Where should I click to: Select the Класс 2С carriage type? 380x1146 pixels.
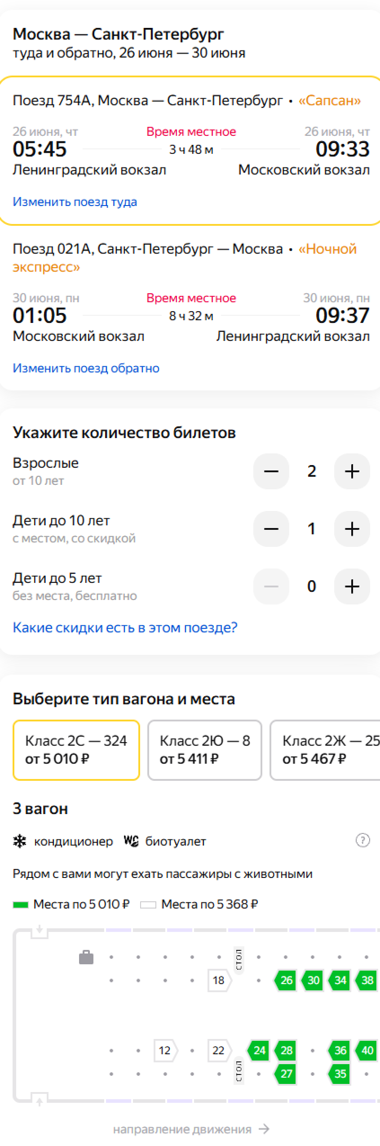click(x=76, y=750)
